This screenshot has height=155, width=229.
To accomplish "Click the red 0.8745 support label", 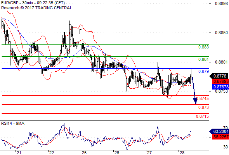I will pos(203,98).
